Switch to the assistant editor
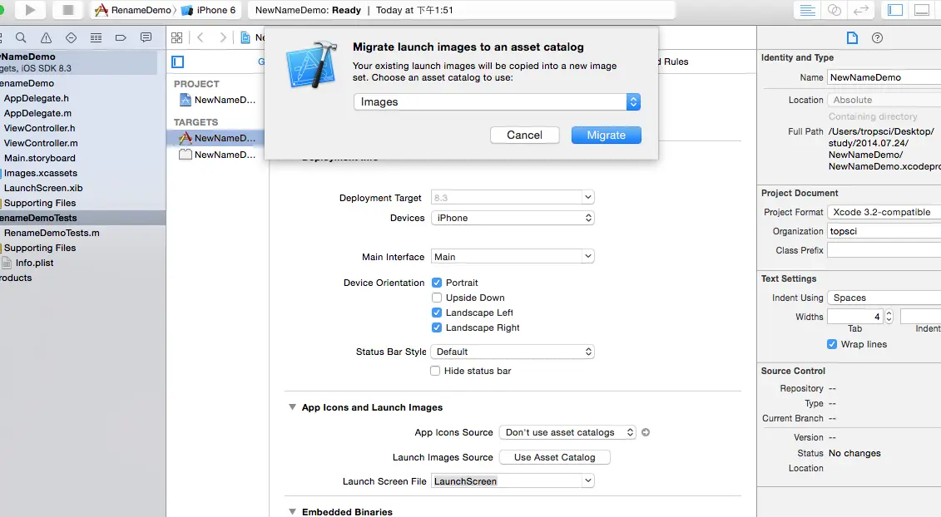The width and height of the screenshot is (941, 517). [x=835, y=10]
